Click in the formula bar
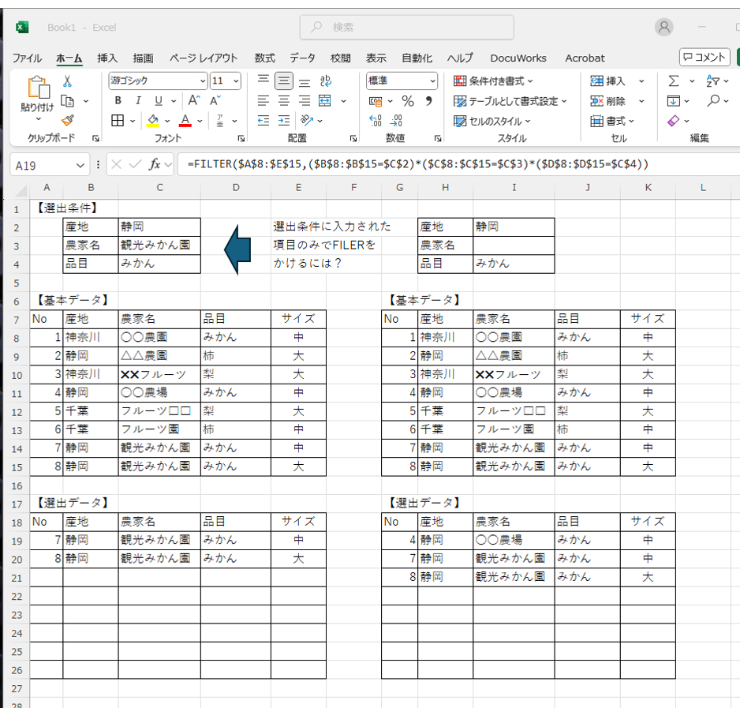Viewport: 740px width, 708px height. pyautogui.click(x=458, y=164)
